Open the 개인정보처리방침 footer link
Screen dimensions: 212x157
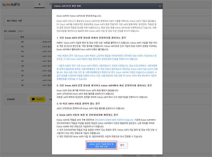pos(129,155)
